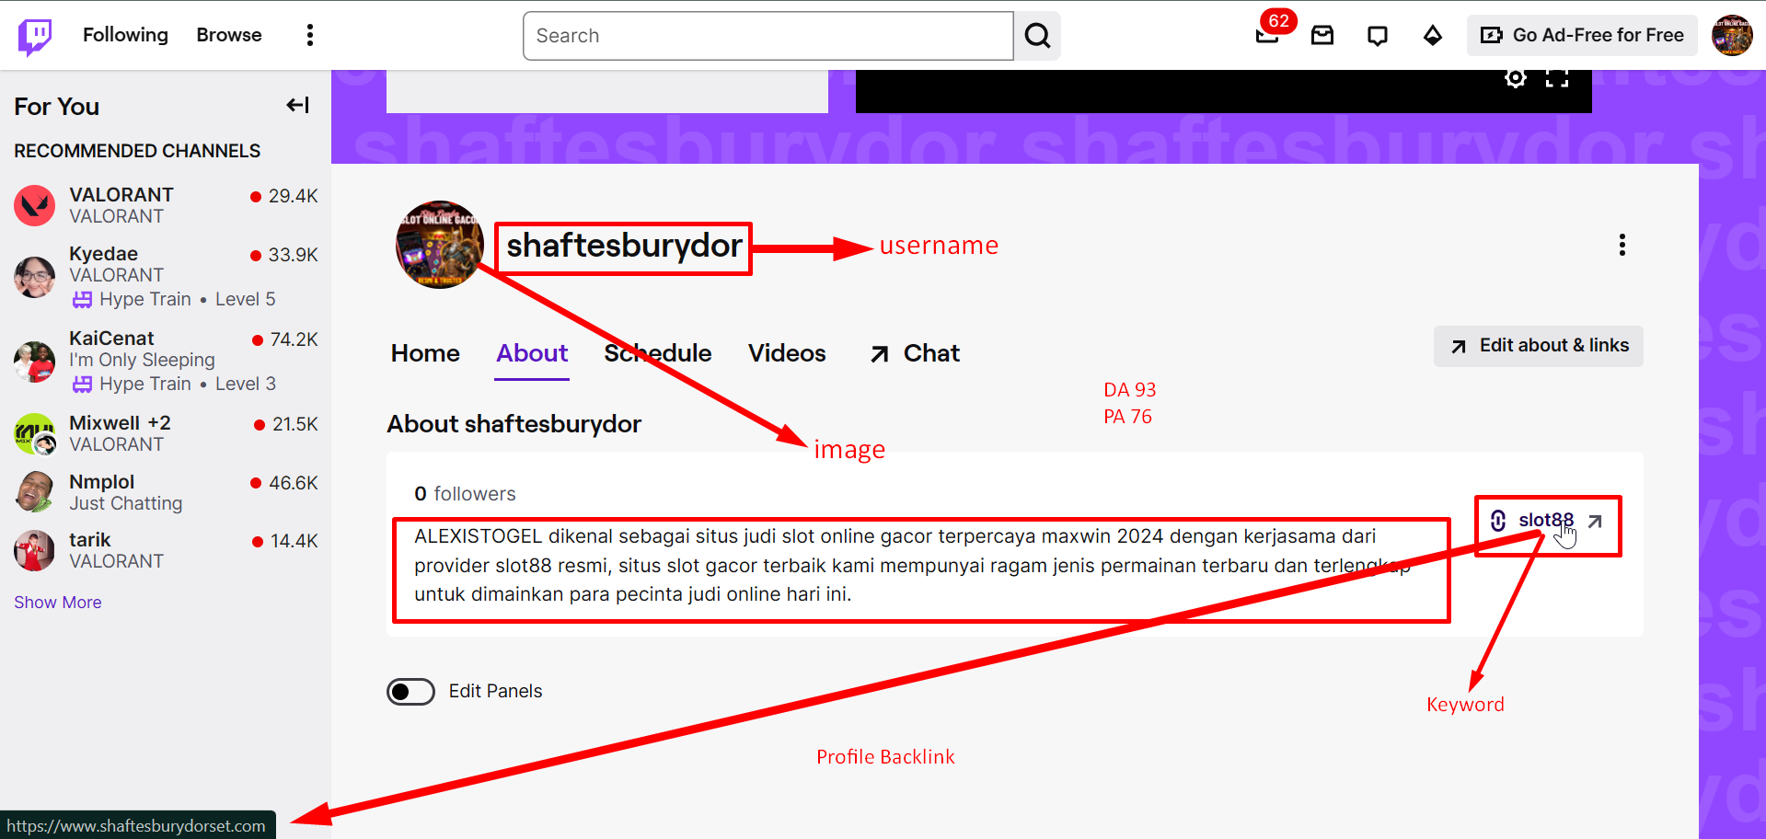1766x839 pixels.
Task: Click VALORANT viewer count 29.4K
Action: point(284,196)
